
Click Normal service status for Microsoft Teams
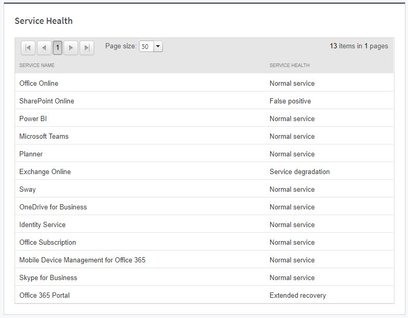(x=292, y=136)
